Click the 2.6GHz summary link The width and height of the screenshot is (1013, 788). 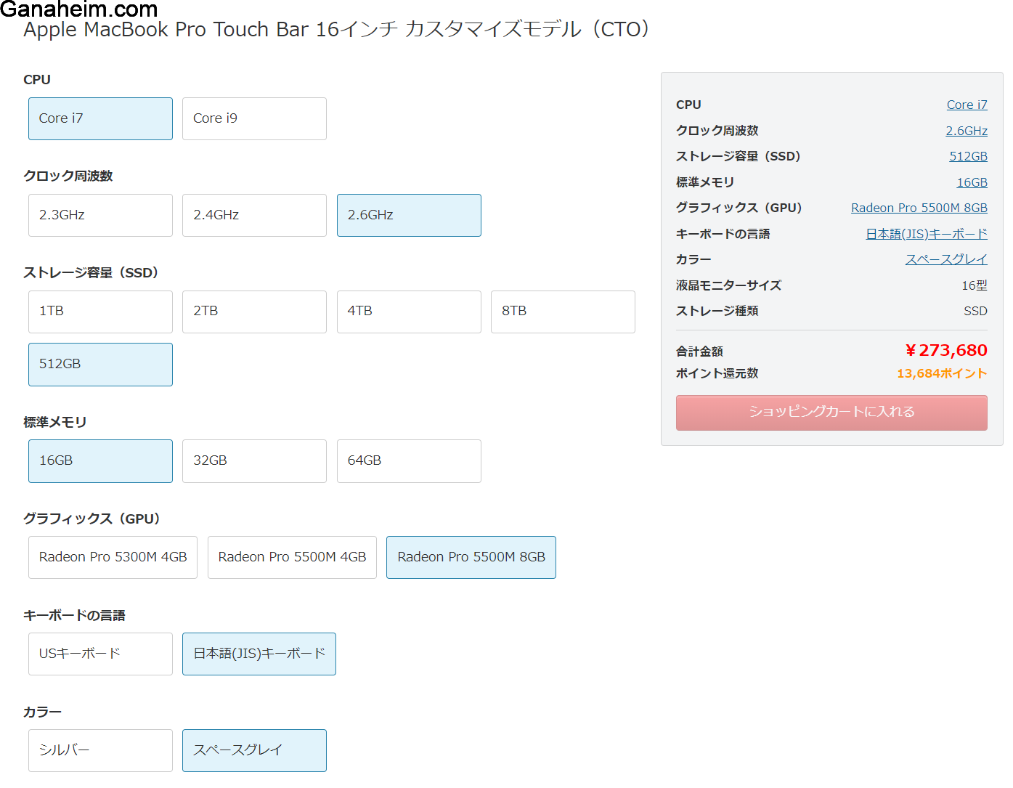click(966, 131)
